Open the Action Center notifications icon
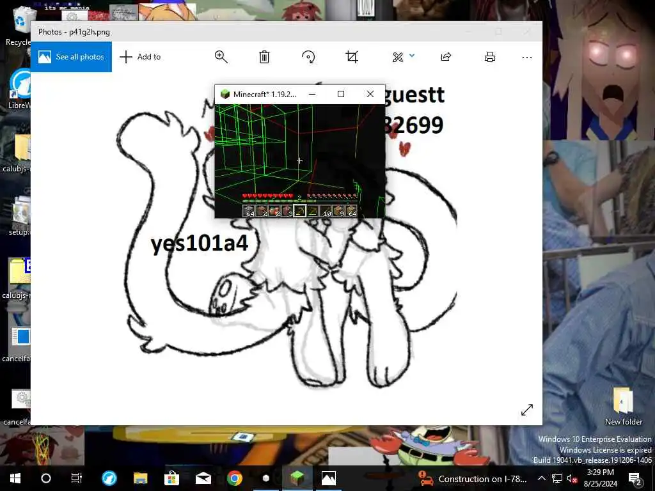This screenshot has width=655, height=491. point(635,479)
